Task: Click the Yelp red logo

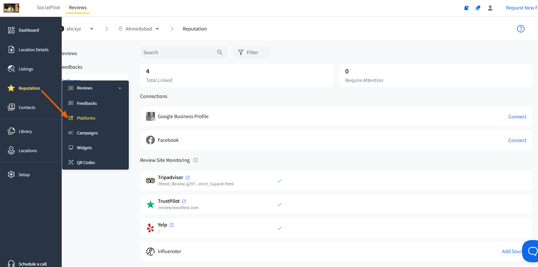Action: tap(150, 228)
